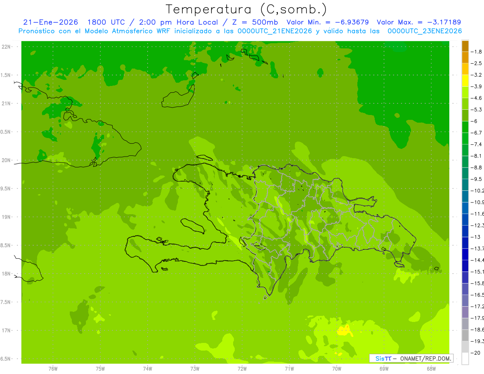
Task: Click the yellow swatch between -3.2 and -3.9
Action: (465, 81)
